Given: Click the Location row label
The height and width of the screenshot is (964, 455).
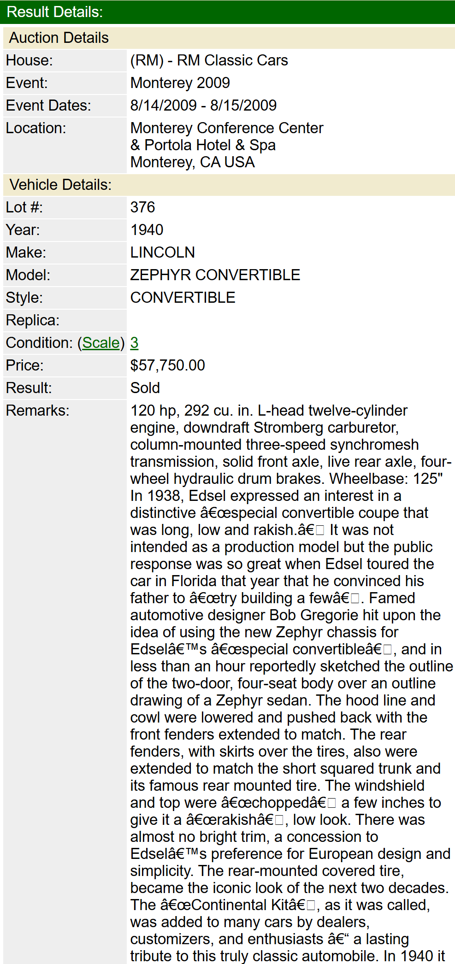Looking at the screenshot, I should (x=35, y=128).
